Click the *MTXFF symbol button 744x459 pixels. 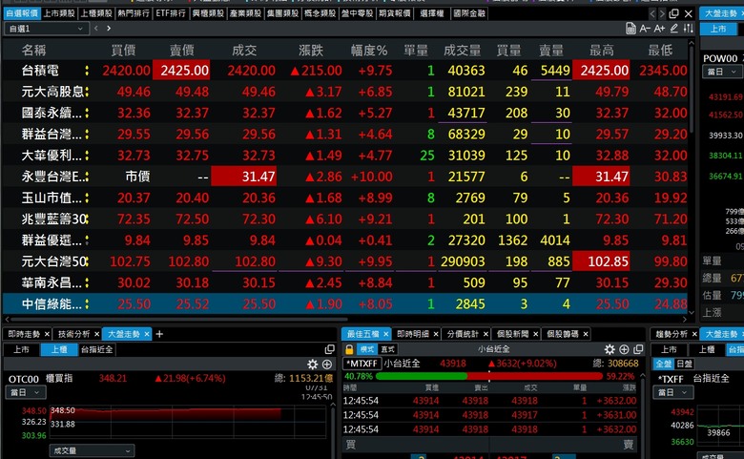(x=362, y=364)
